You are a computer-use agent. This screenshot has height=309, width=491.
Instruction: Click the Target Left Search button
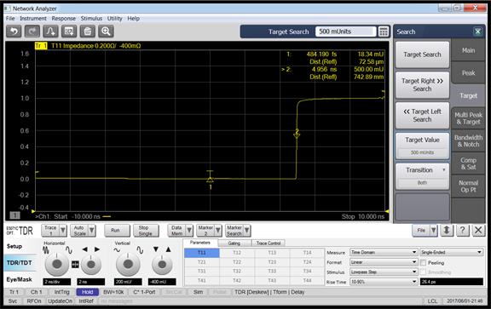click(422, 115)
